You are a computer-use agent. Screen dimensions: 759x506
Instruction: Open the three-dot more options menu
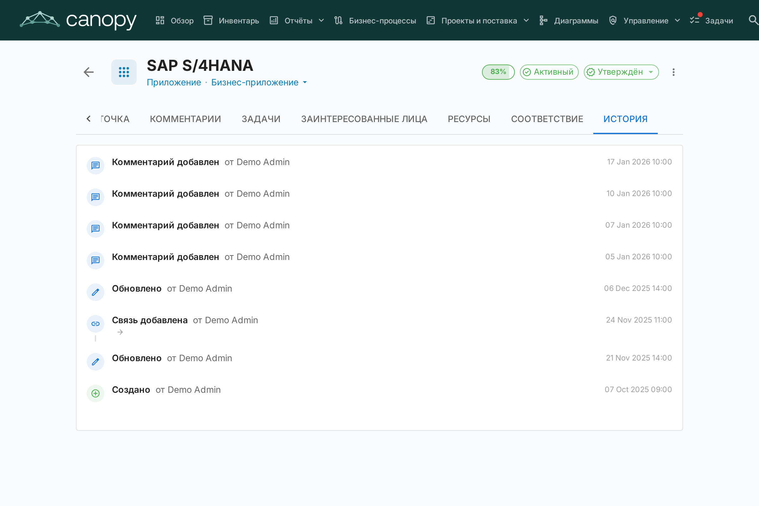674,72
